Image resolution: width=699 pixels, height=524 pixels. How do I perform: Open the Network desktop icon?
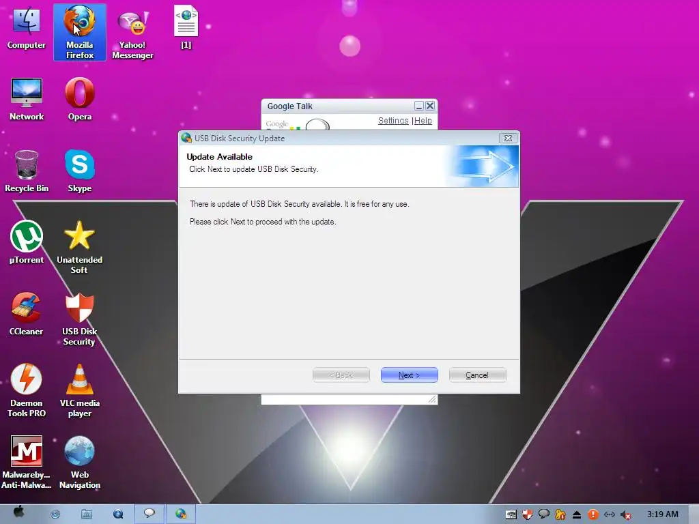[x=27, y=99]
